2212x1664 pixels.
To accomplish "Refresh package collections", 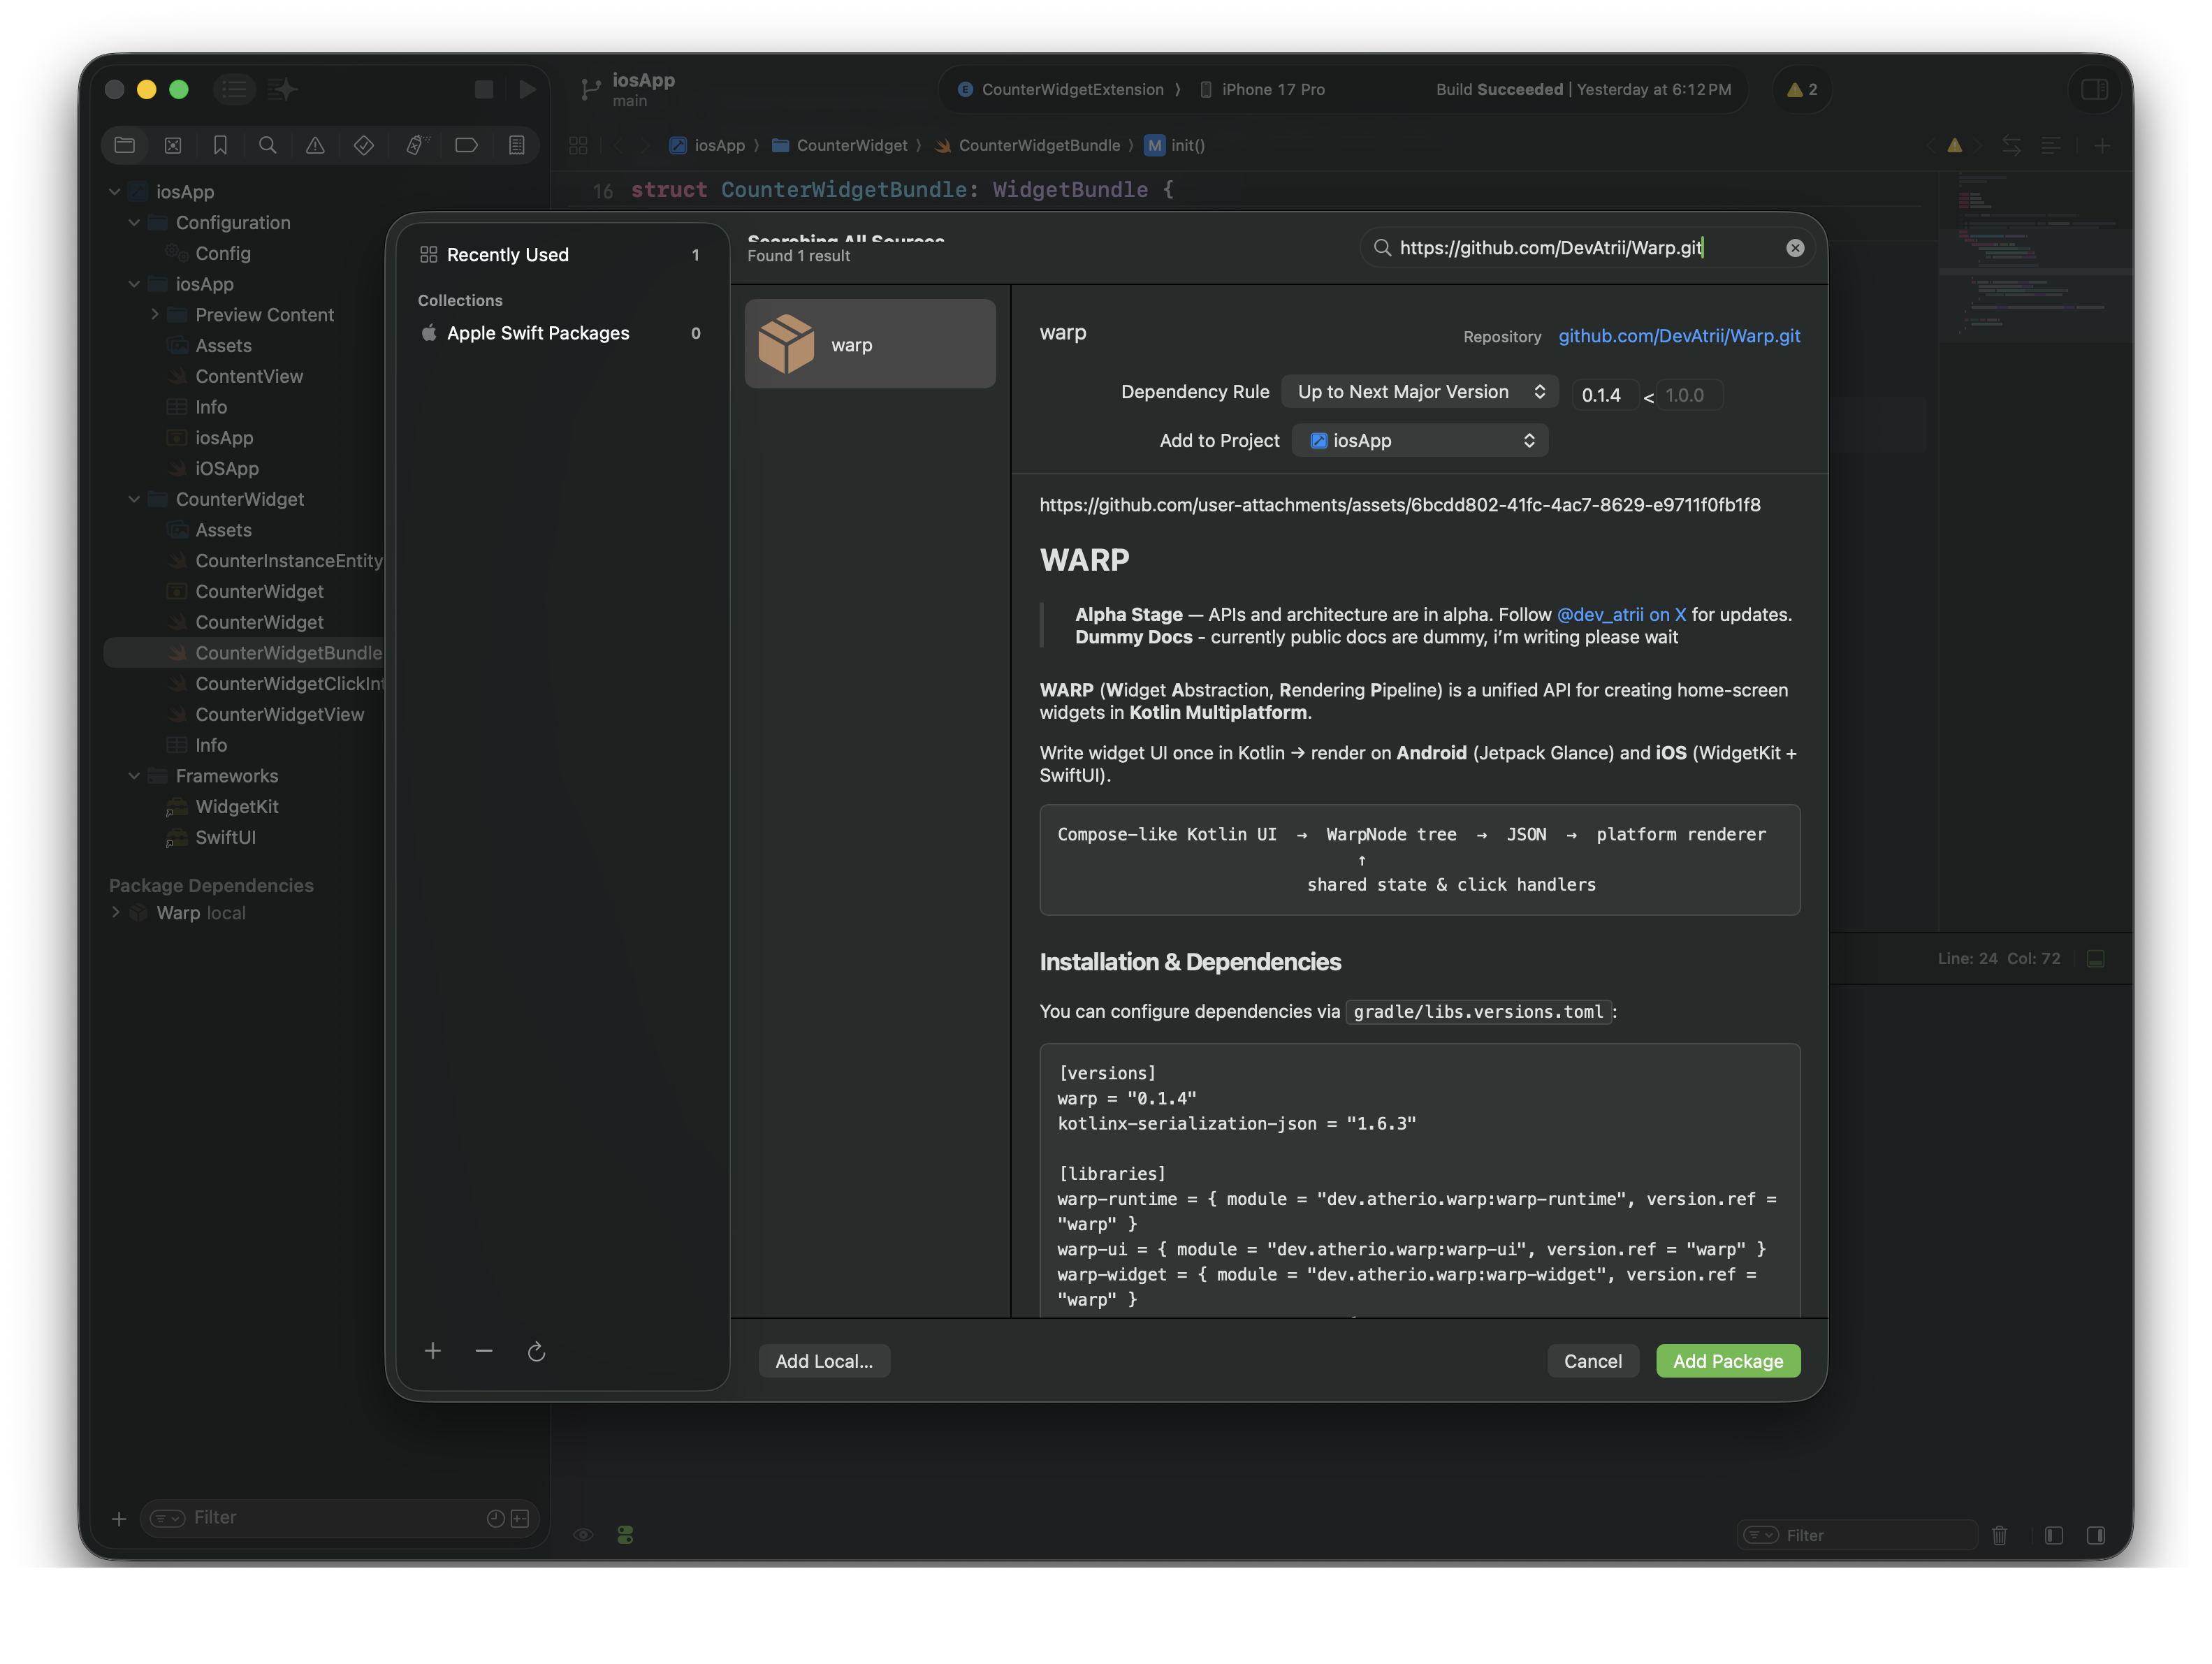I will pos(536,1351).
